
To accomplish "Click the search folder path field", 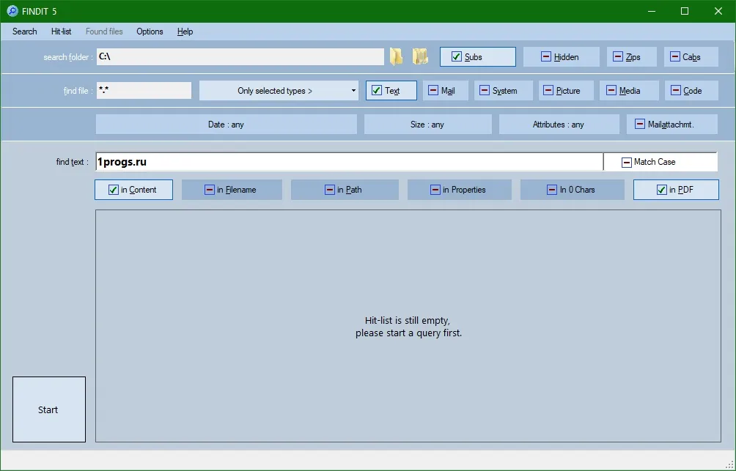I will (x=240, y=56).
